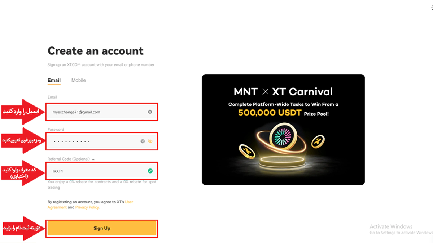Click the green referral code checkmark icon
Screen dimensions: 433x243
click(x=150, y=171)
